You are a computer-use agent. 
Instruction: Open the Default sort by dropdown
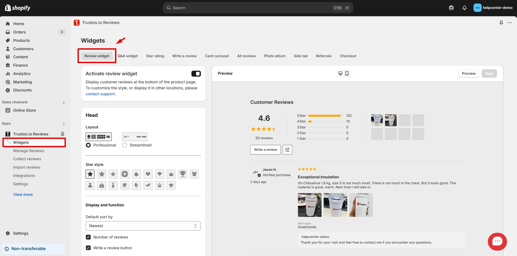pyautogui.click(x=143, y=226)
